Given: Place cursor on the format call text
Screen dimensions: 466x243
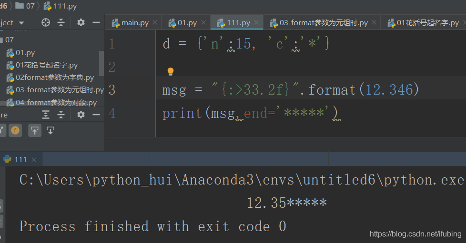Looking at the screenshot, I should [332, 90].
